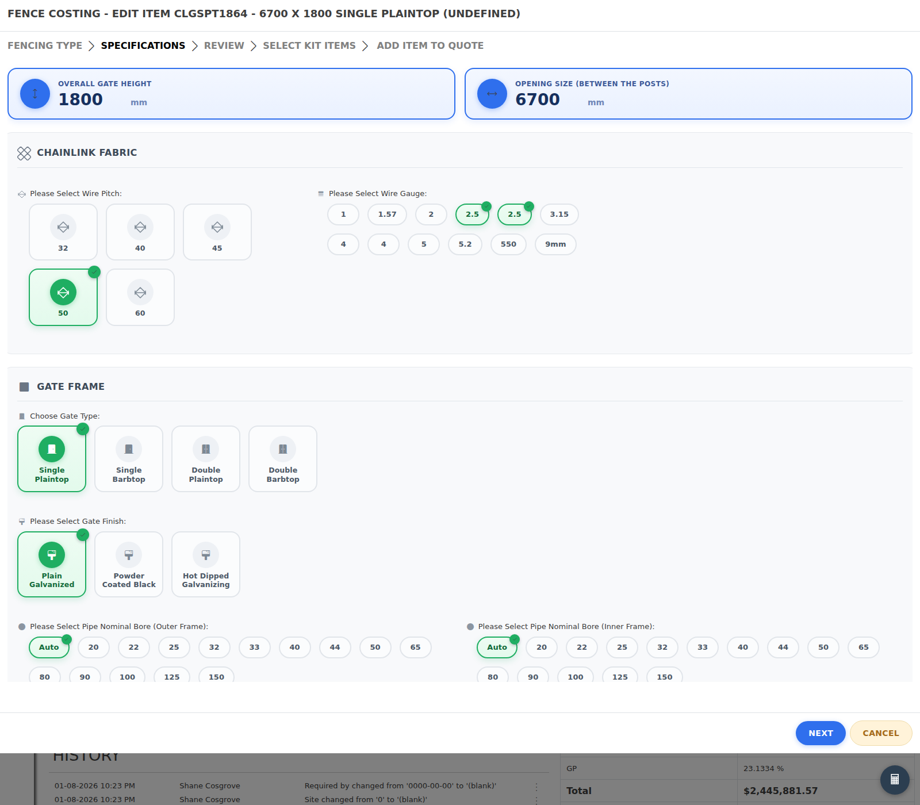Jump to Select Kit Items step
This screenshot has width=920, height=805.
coord(309,45)
